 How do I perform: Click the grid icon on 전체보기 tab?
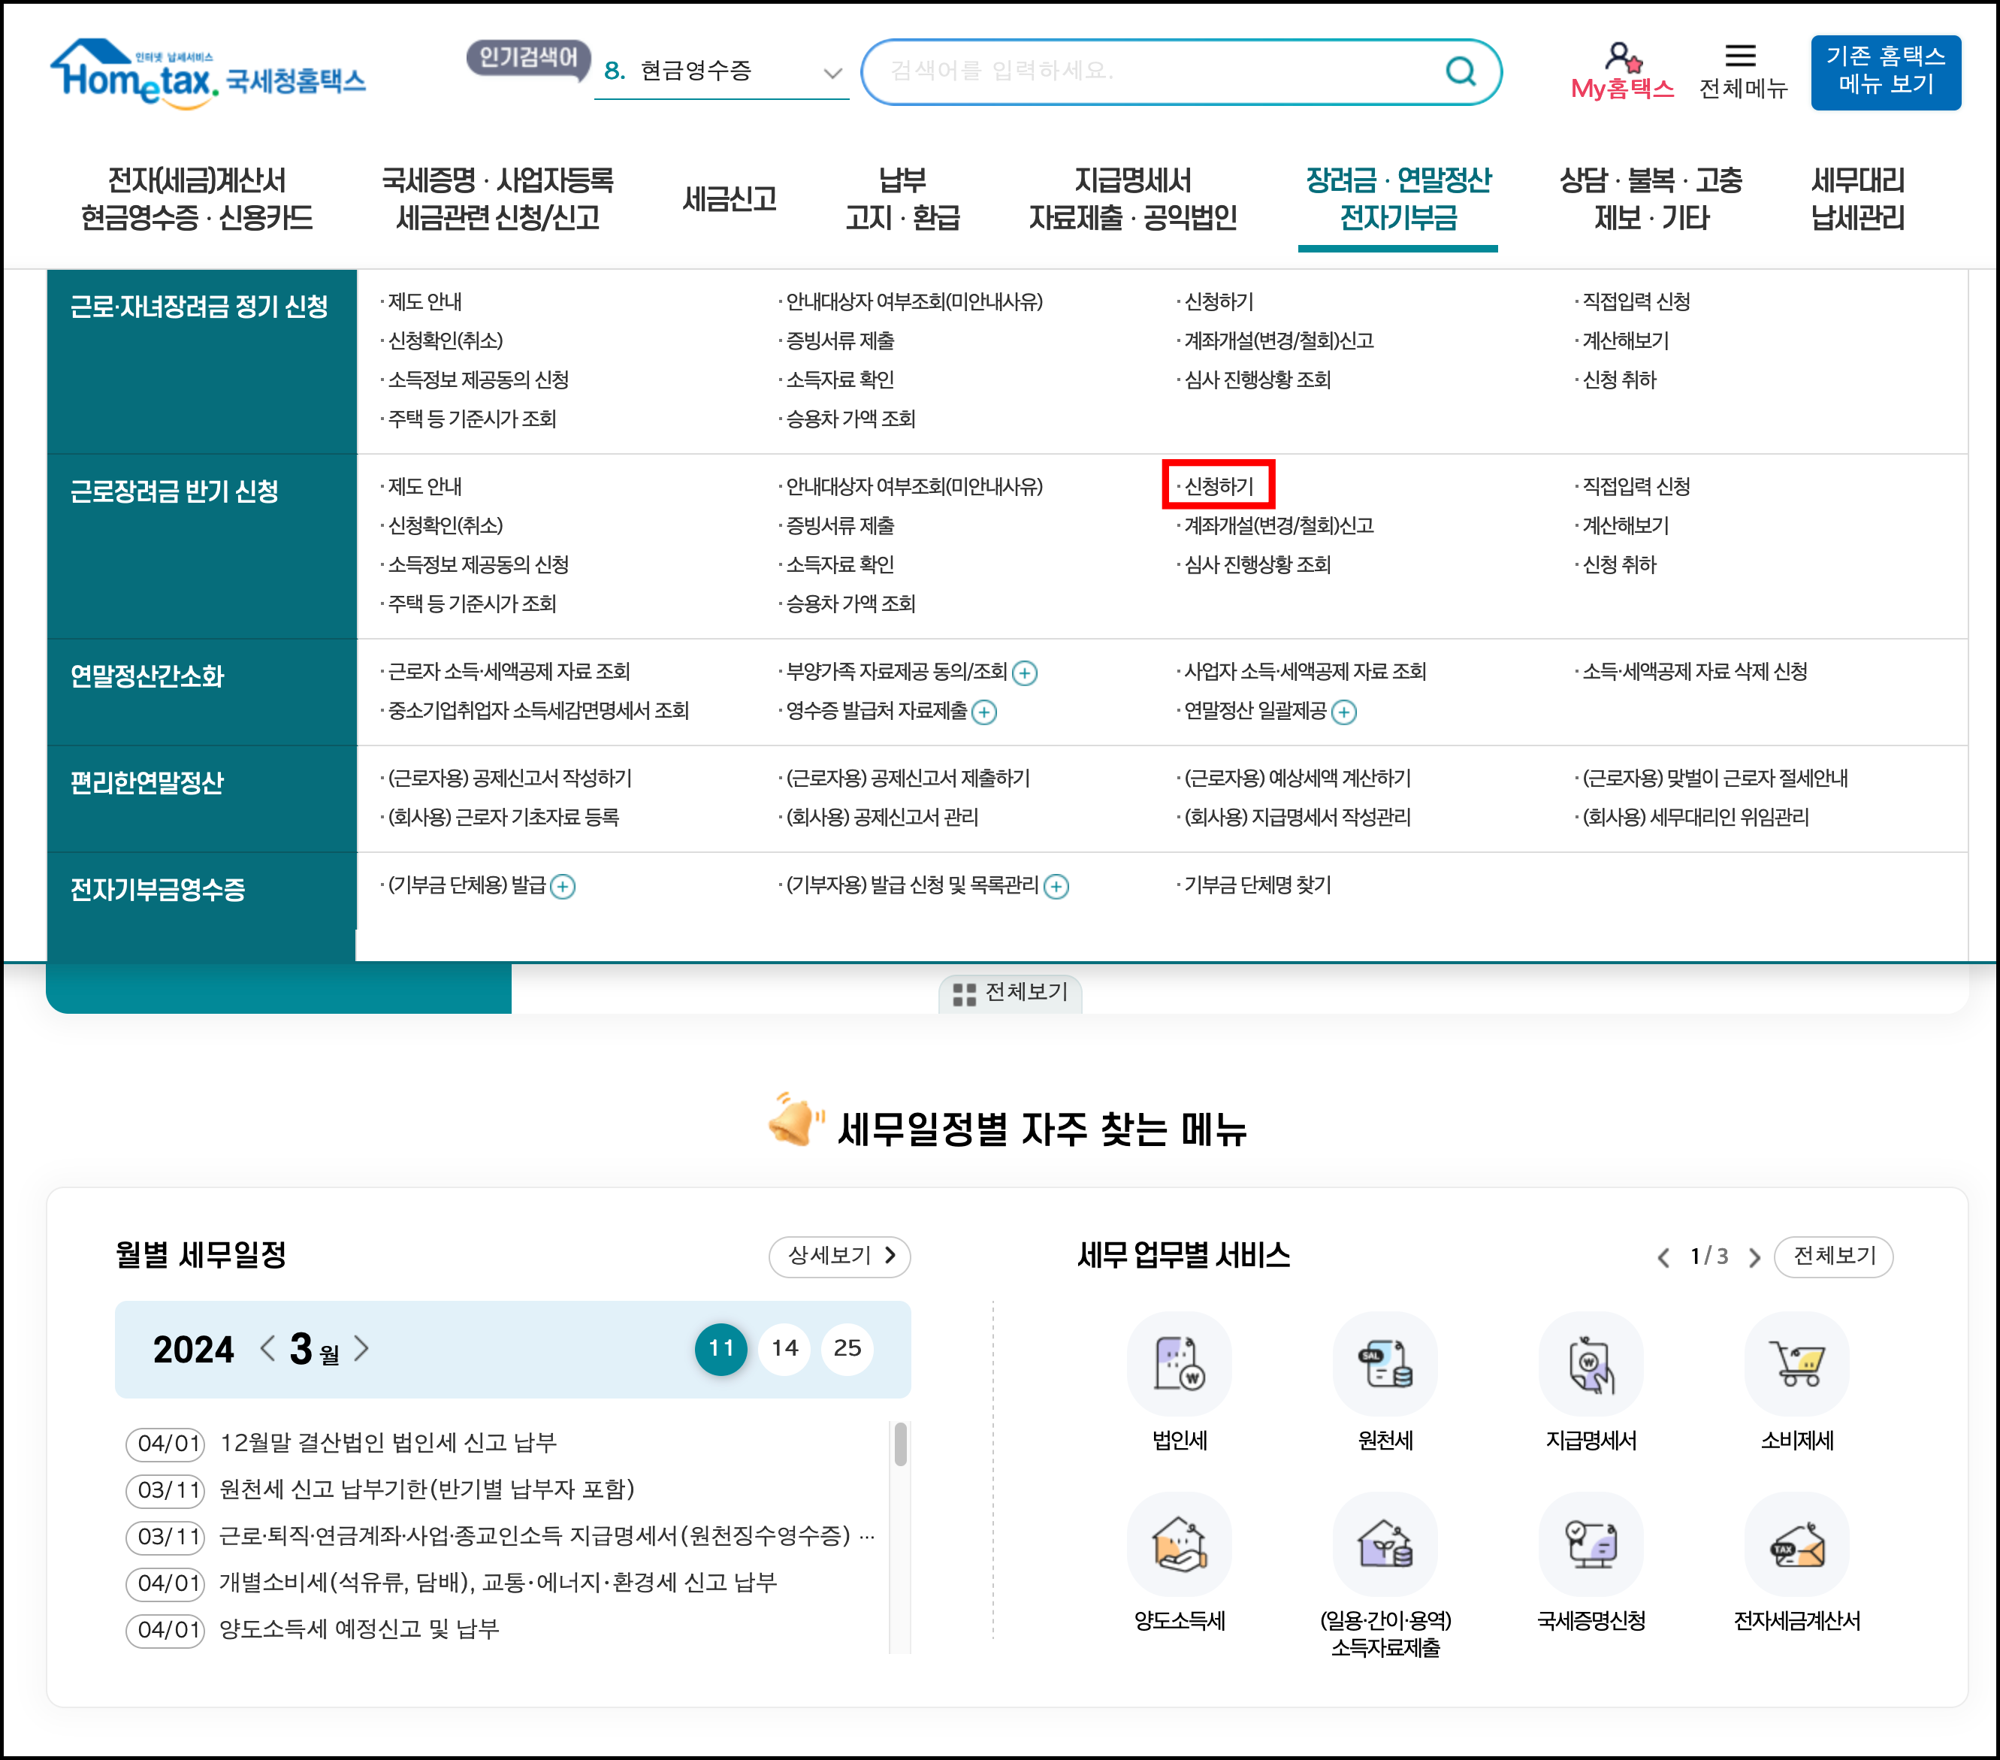tap(964, 993)
